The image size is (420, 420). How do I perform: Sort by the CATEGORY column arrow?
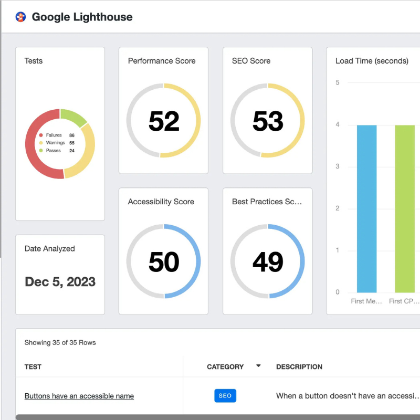click(x=258, y=366)
